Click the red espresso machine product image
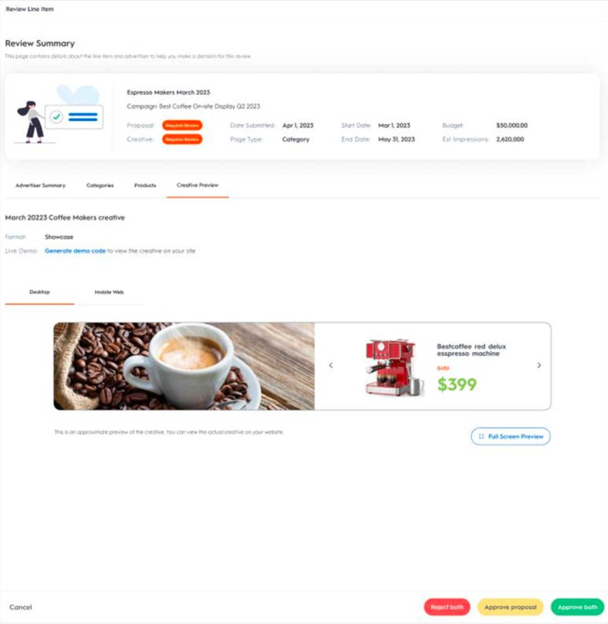 [x=394, y=368]
